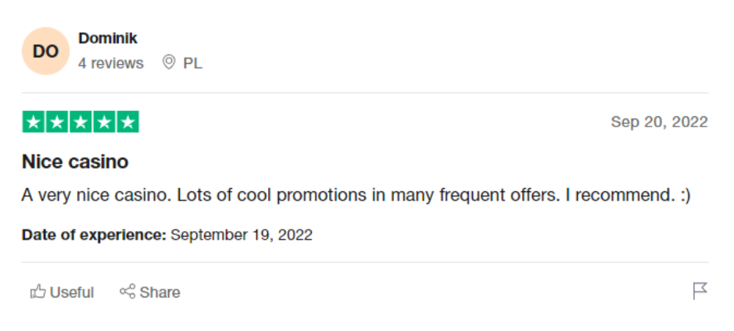Click the PL country label
This screenshot has height=331, width=734.
coord(193,63)
